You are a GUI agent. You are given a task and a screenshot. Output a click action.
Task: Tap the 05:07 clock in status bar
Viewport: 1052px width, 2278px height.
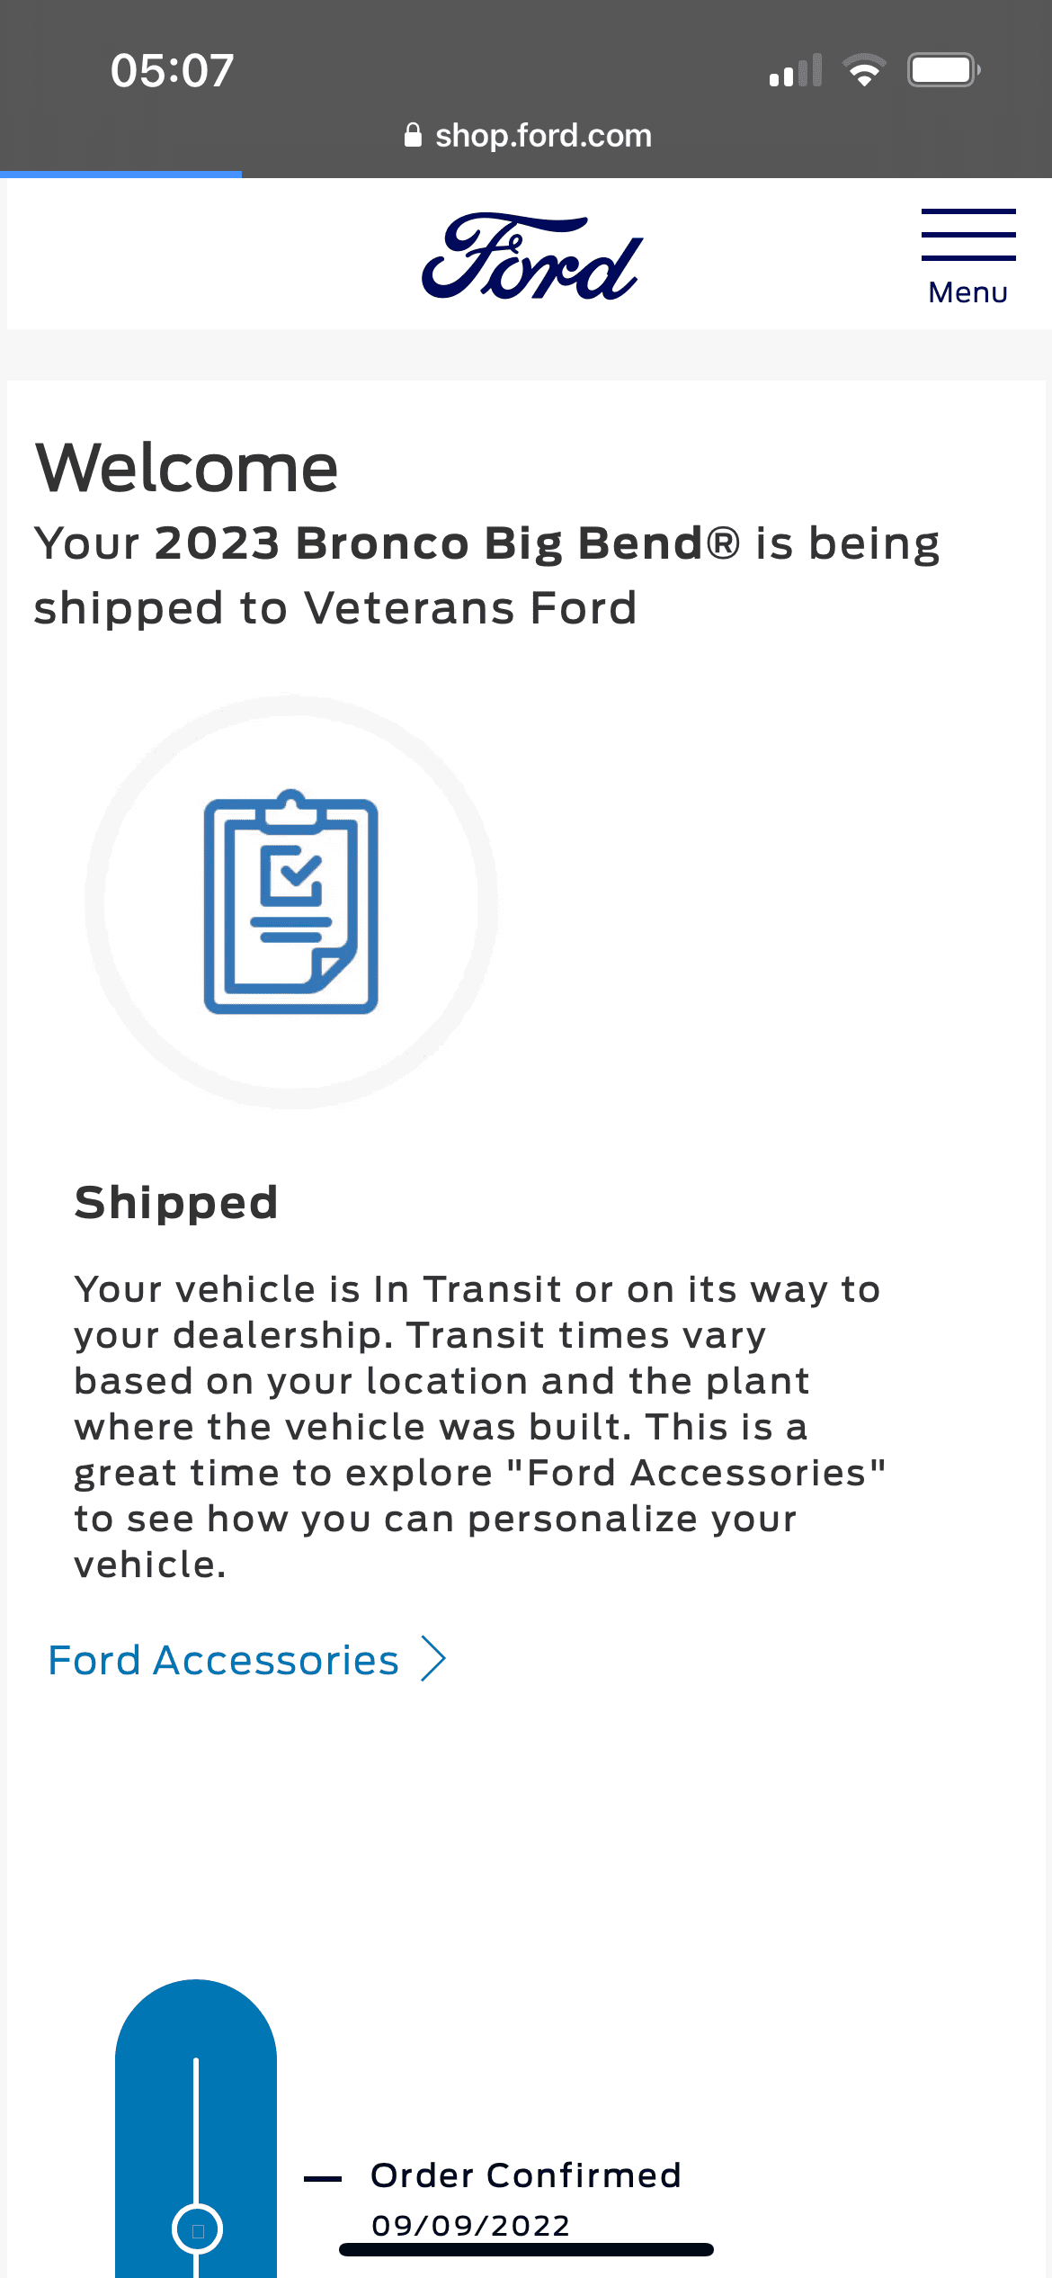[x=172, y=70]
